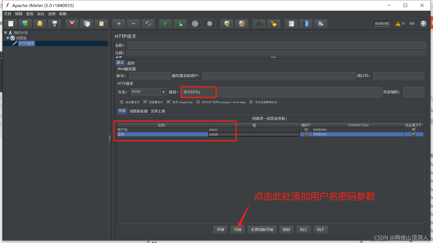Clear results with single broom icon

pyautogui.click(x=227, y=24)
